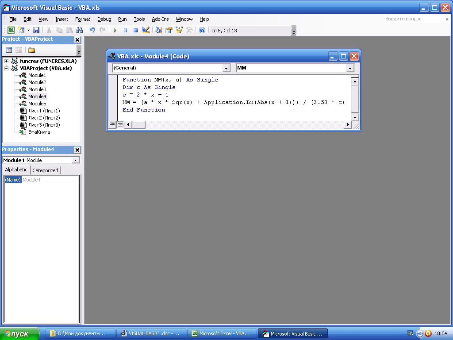Undo the last action
The image size is (453, 340).
92,30
